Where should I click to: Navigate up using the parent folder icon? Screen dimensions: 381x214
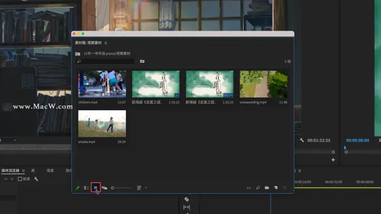(x=78, y=54)
